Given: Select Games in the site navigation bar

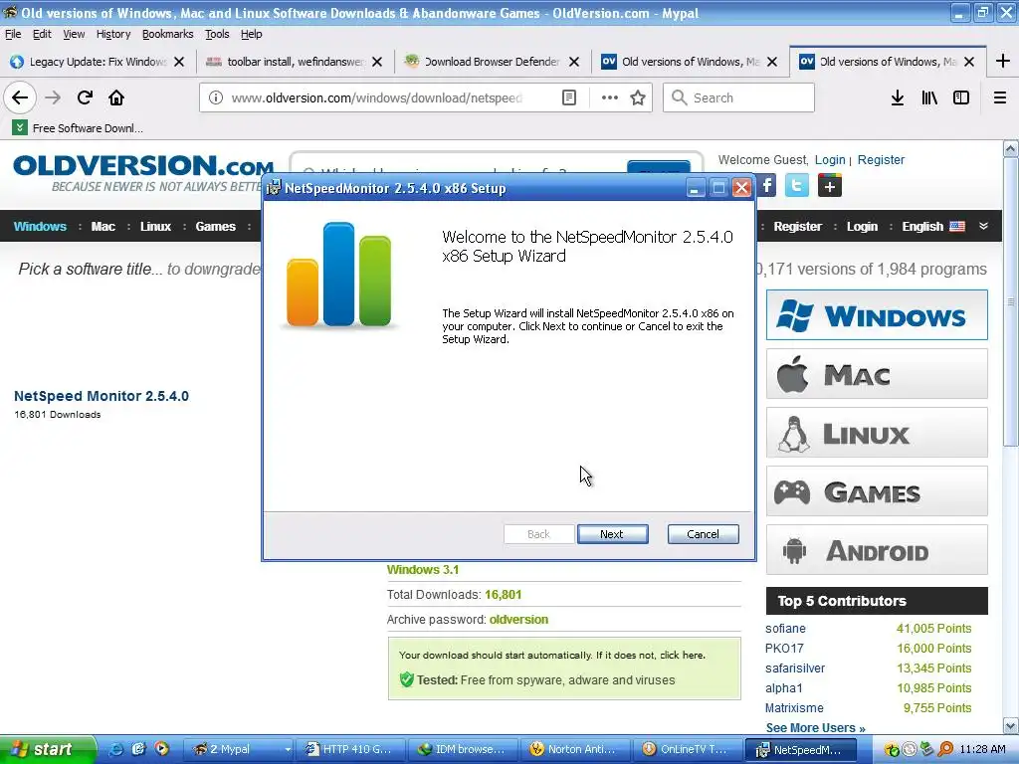Looking at the screenshot, I should 215,226.
